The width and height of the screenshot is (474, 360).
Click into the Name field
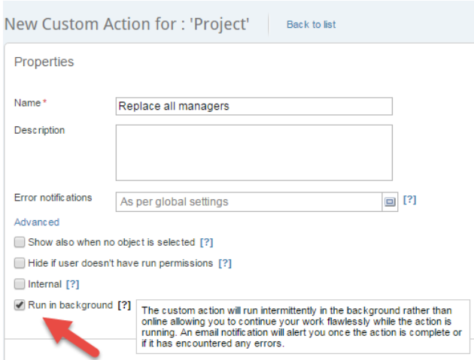pos(254,106)
